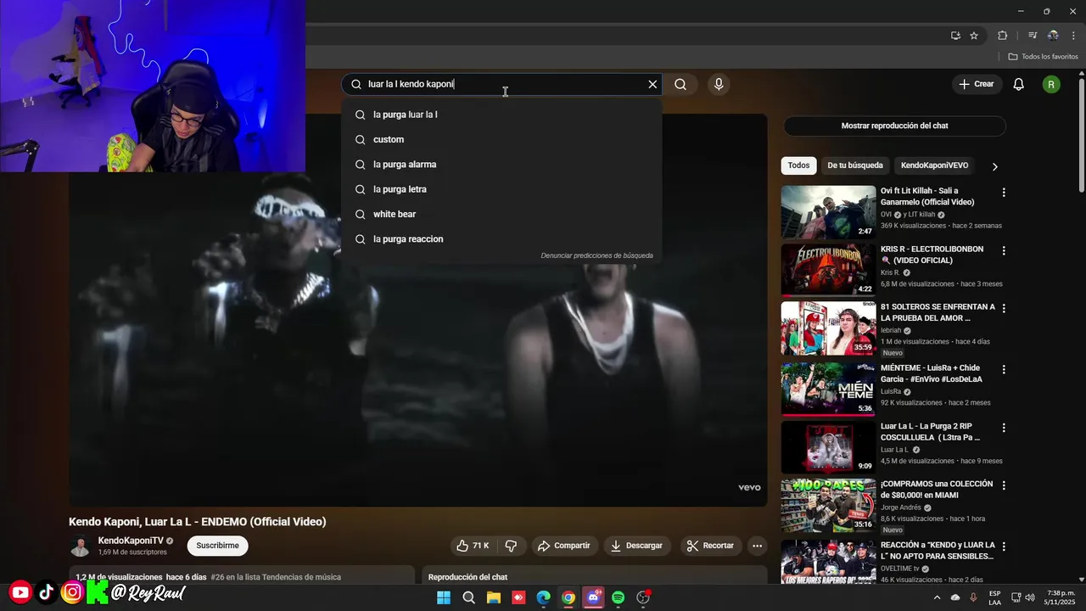This screenshot has width=1086, height=611.
Task: Open the MIÉNTEME video thumbnail
Action: coord(828,389)
